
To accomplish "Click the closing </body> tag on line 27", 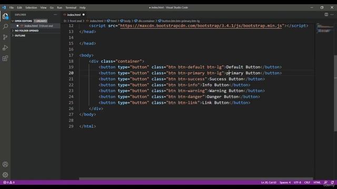I will click(x=88, y=114).
